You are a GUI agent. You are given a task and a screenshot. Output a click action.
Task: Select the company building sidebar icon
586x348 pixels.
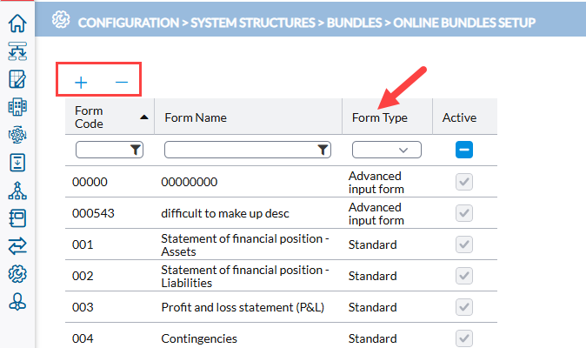(x=17, y=107)
